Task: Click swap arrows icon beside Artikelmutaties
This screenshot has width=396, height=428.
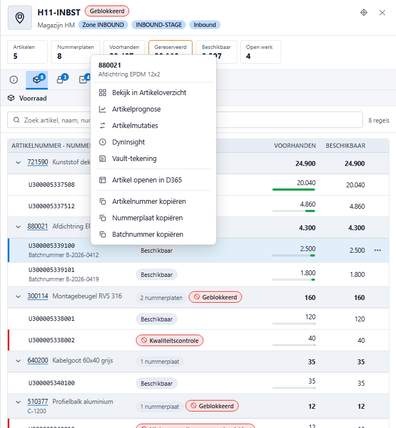Action: (102, 126)
